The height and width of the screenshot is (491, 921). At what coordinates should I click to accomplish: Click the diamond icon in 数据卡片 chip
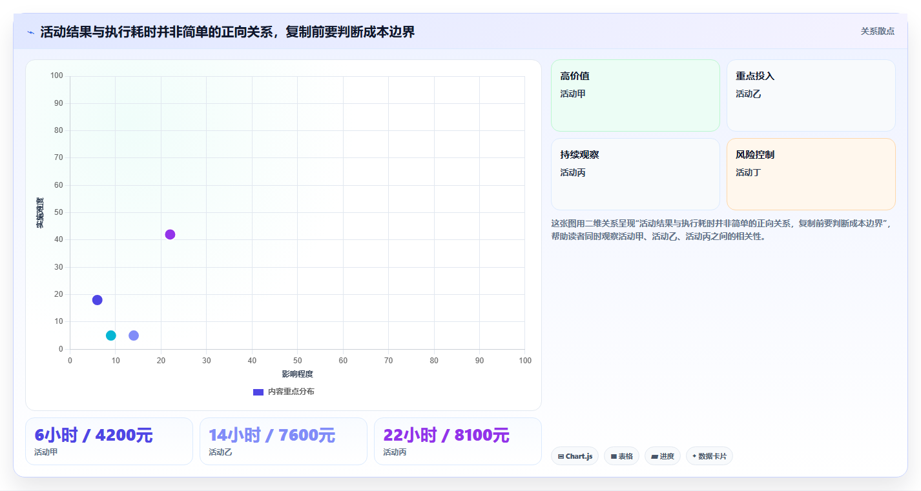pyautogui.click(x=694, y=456)
